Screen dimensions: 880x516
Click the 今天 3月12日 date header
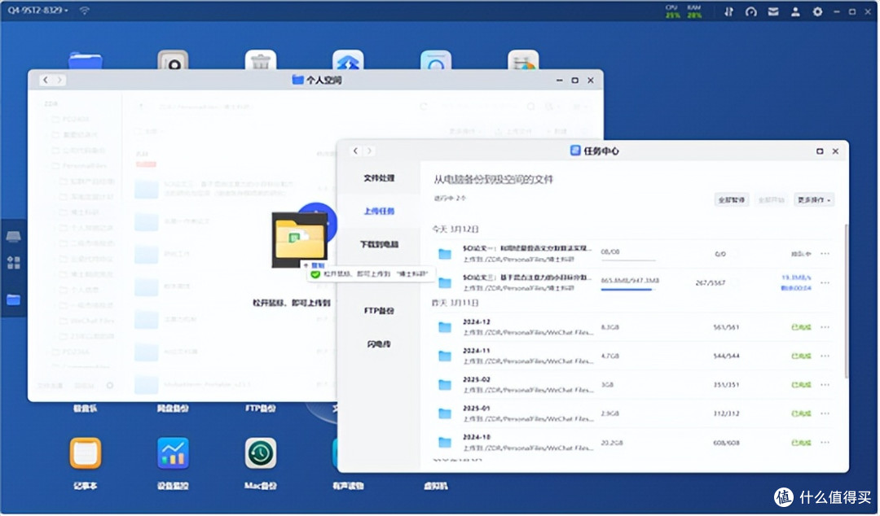[455, 230]
